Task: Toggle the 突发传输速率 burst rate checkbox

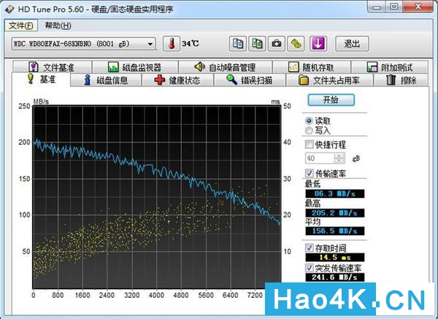Action: click(310, 268)
